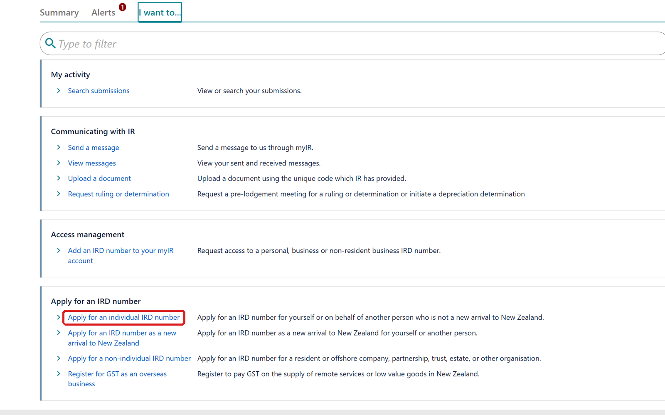This screenshot has width=665, height=415.
Task: Click text 'View your sent and received messages.'
Action: (259, 163)
